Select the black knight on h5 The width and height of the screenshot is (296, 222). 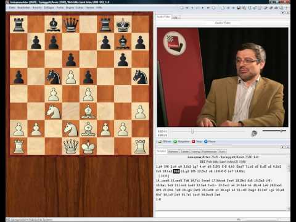click(x=140, y=77)
